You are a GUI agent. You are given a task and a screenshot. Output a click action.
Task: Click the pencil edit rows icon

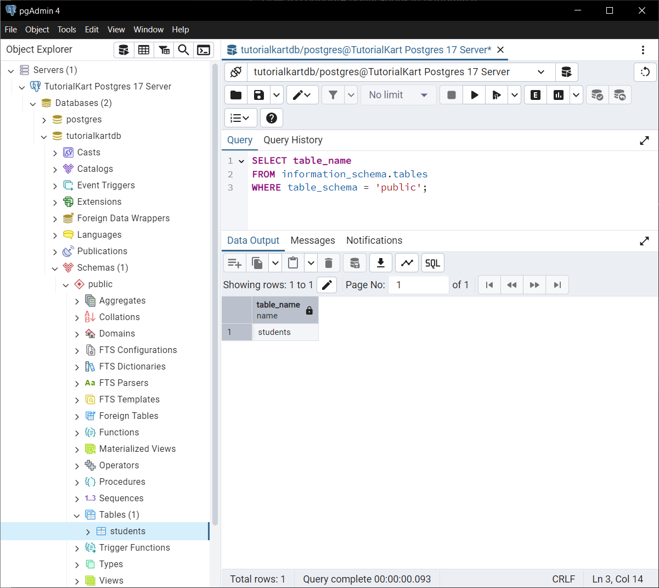pyautogui.click(x=327, y=285)
